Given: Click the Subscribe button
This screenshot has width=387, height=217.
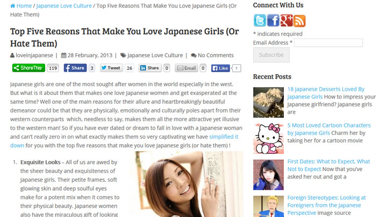Looking at the screenshot, I should click(271, 55).
